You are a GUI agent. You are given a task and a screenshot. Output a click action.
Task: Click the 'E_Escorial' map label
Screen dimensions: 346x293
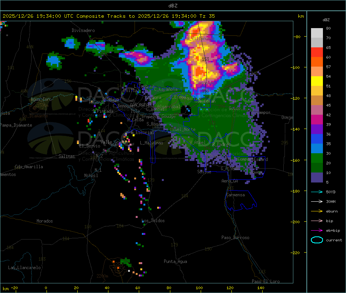(x=143, y=132)
